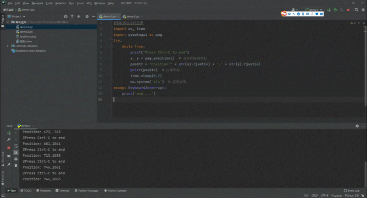
Task: Click the skin shirt icon on Sogou bar
Action: coord(317,14)
